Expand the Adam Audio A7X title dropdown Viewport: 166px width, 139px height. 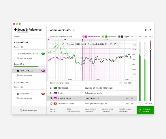[x=74, y=30]
